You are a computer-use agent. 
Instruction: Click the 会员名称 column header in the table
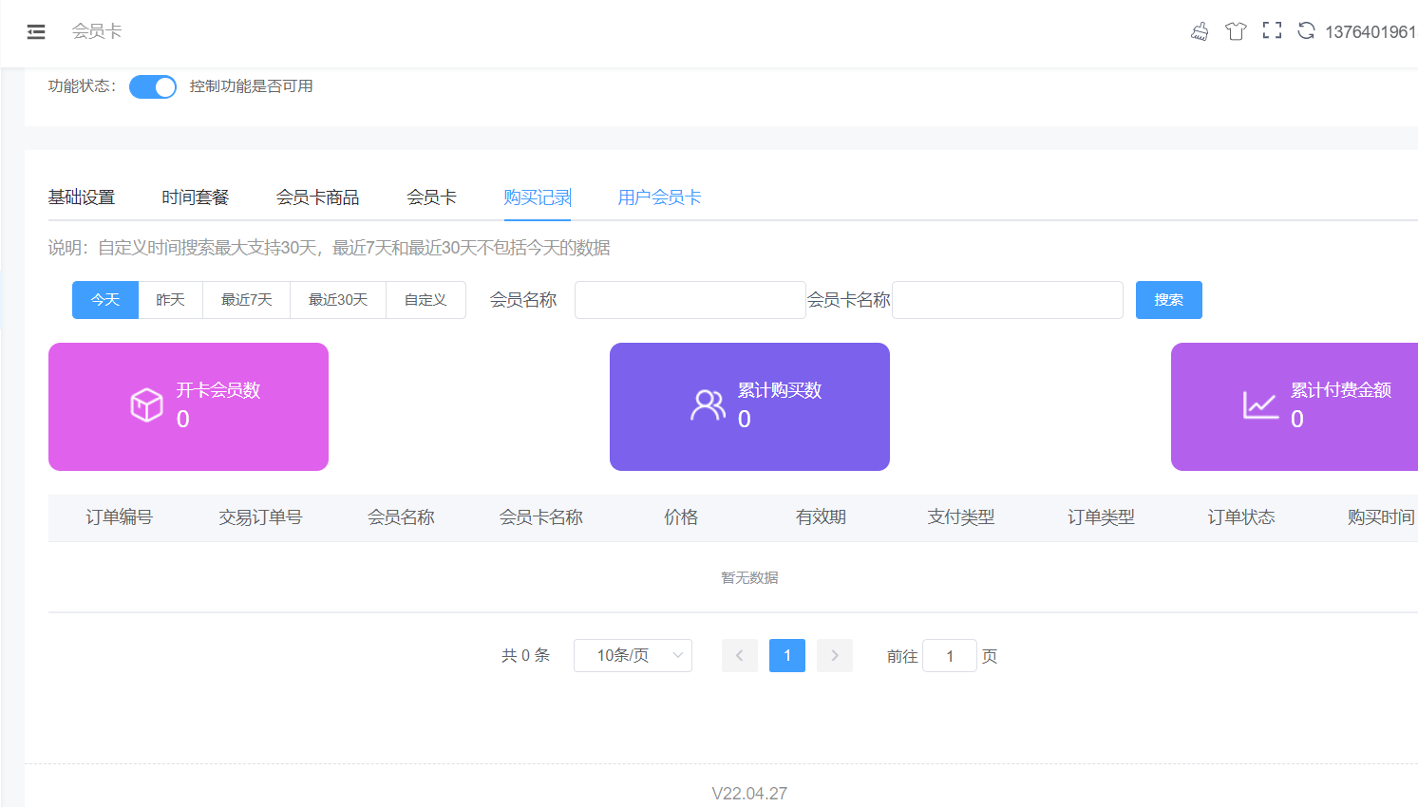pos(401,517)
